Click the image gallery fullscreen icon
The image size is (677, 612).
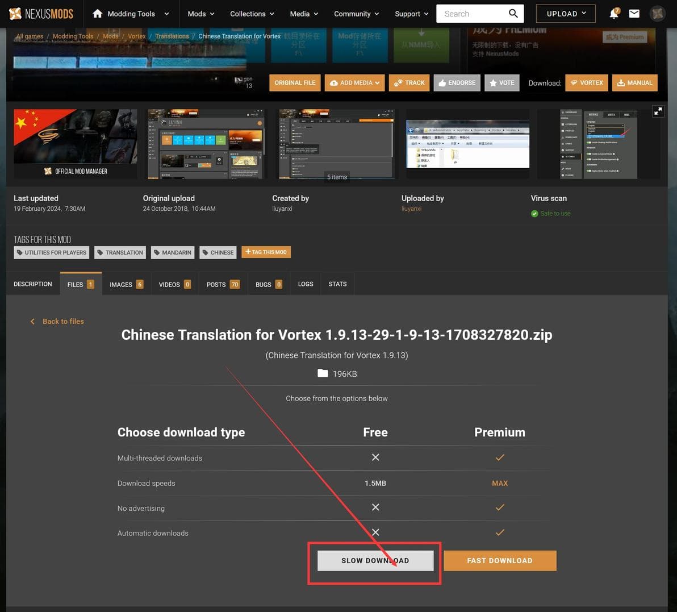click(658, 111)
